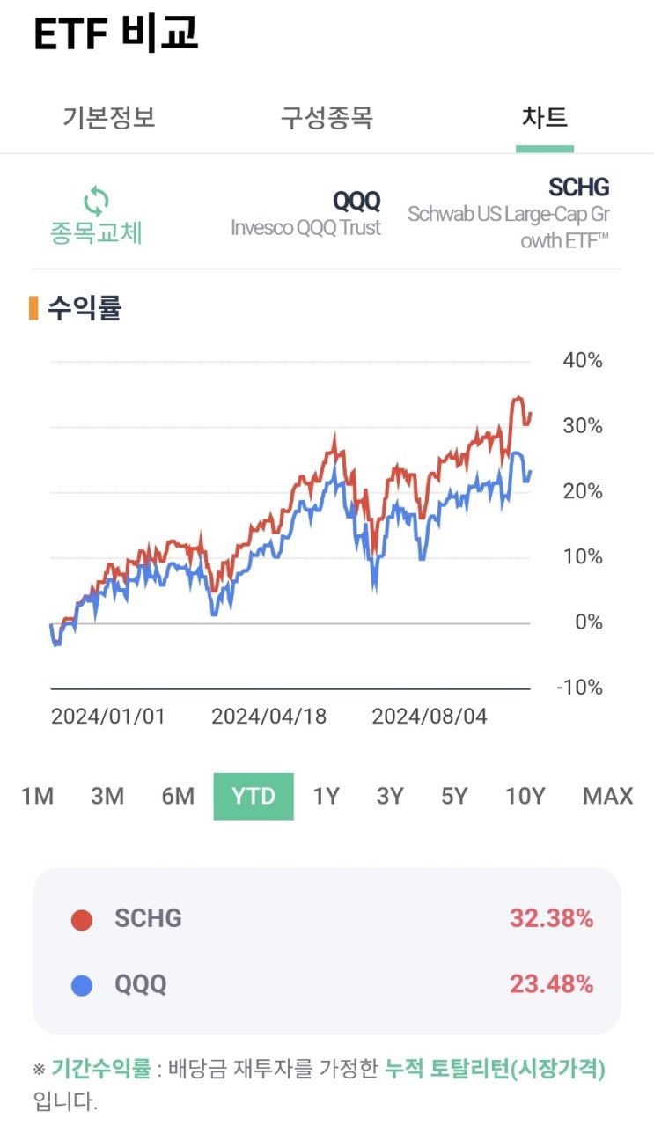The width and height of the screenshot is (654, 1148).
Task: Show the 5Y return chart
Action: pyautogui.click(x=454, y=797)
